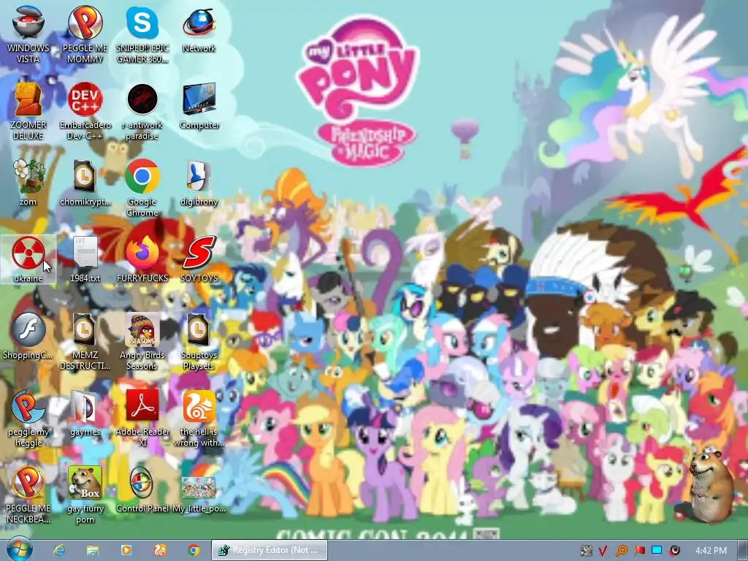Click the clock showing 4:42 PM
The height and width of the screenshot is (561, 748).
[711, 551]
